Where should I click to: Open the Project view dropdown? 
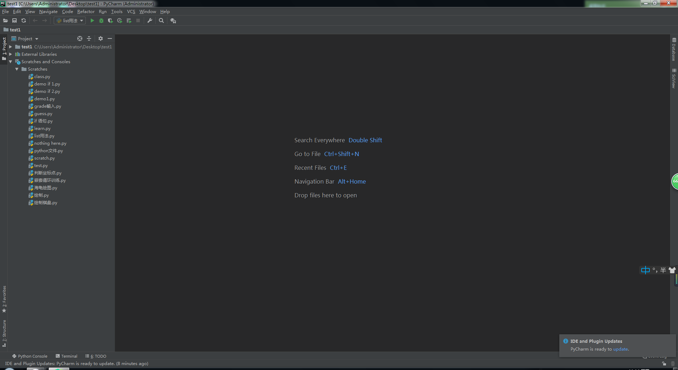pyautogui.click(x=25, y=39)
